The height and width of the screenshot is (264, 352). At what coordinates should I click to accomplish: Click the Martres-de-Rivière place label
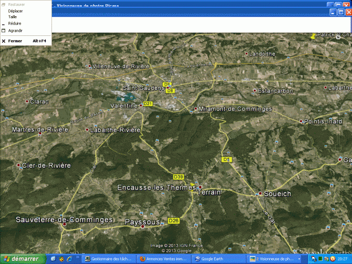[x=40, y=130]
